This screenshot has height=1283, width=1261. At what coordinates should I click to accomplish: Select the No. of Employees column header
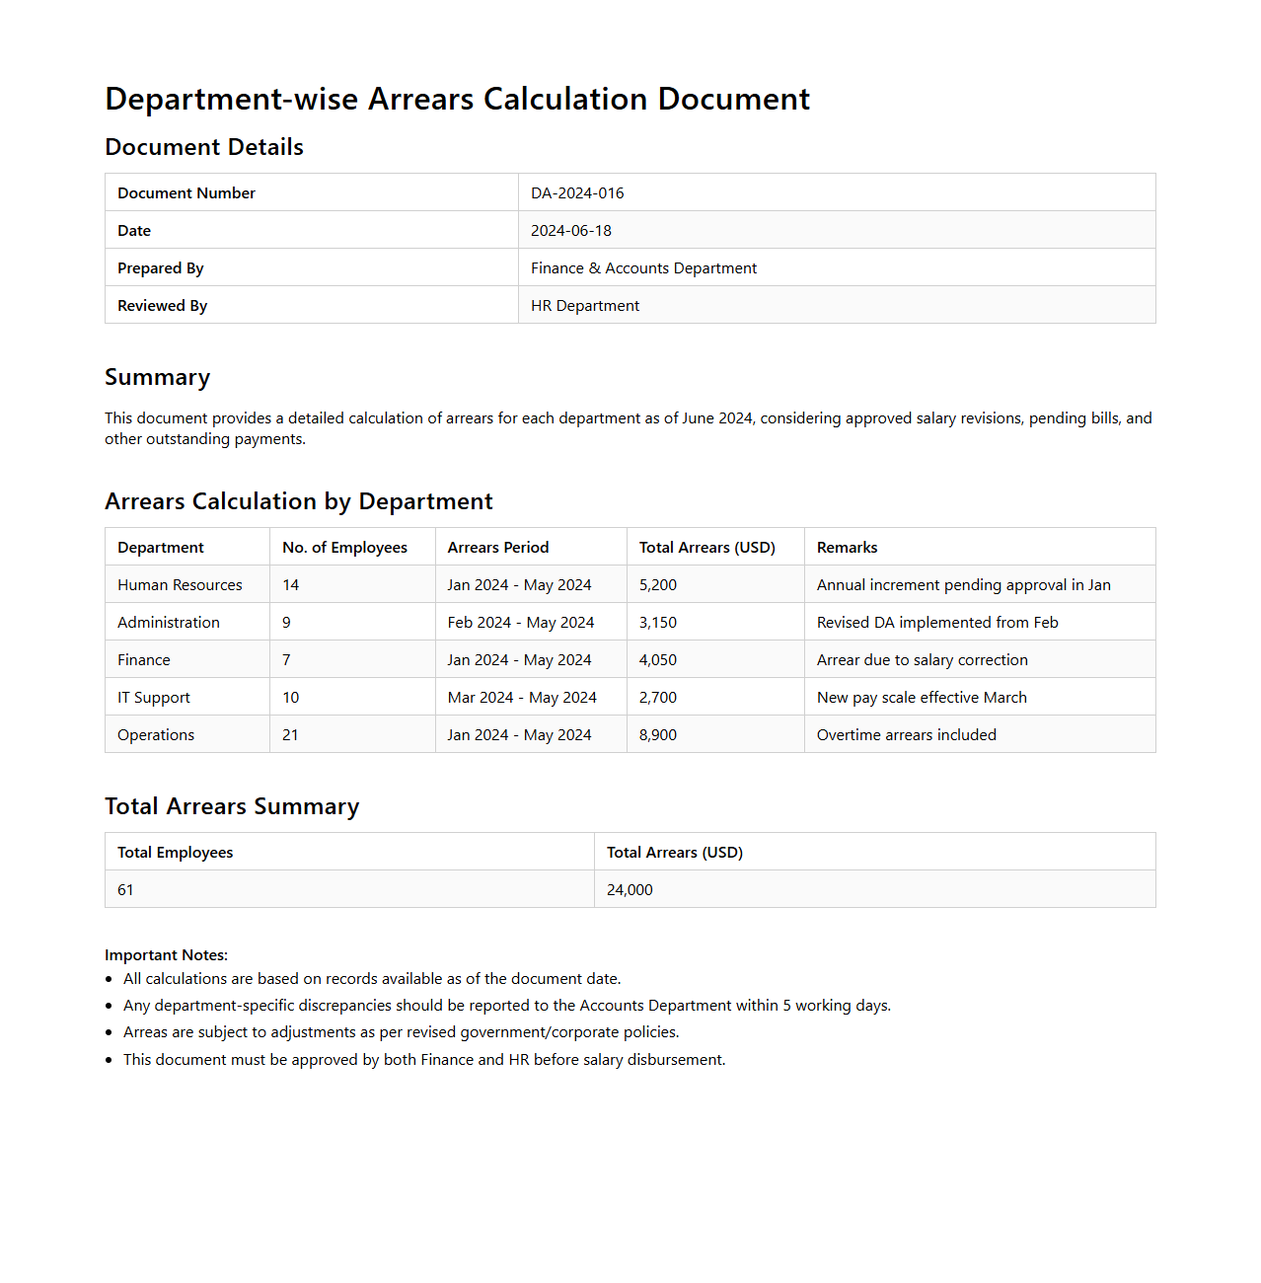(344, 548)
